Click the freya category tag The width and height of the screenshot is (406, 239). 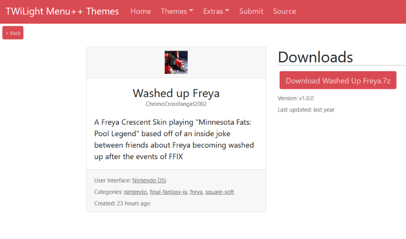196,192
